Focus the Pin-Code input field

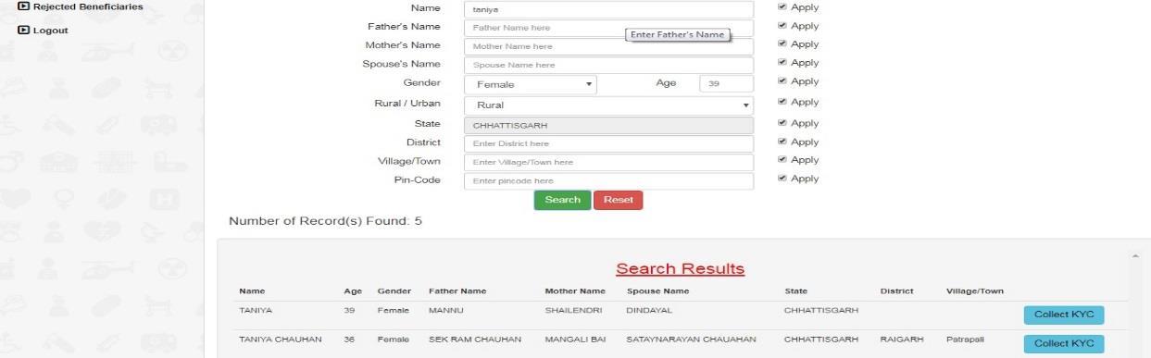[x=608, y=180]
